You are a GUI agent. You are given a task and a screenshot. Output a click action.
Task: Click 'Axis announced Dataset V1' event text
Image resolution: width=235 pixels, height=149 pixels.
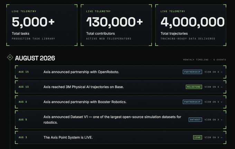(112, 120)
